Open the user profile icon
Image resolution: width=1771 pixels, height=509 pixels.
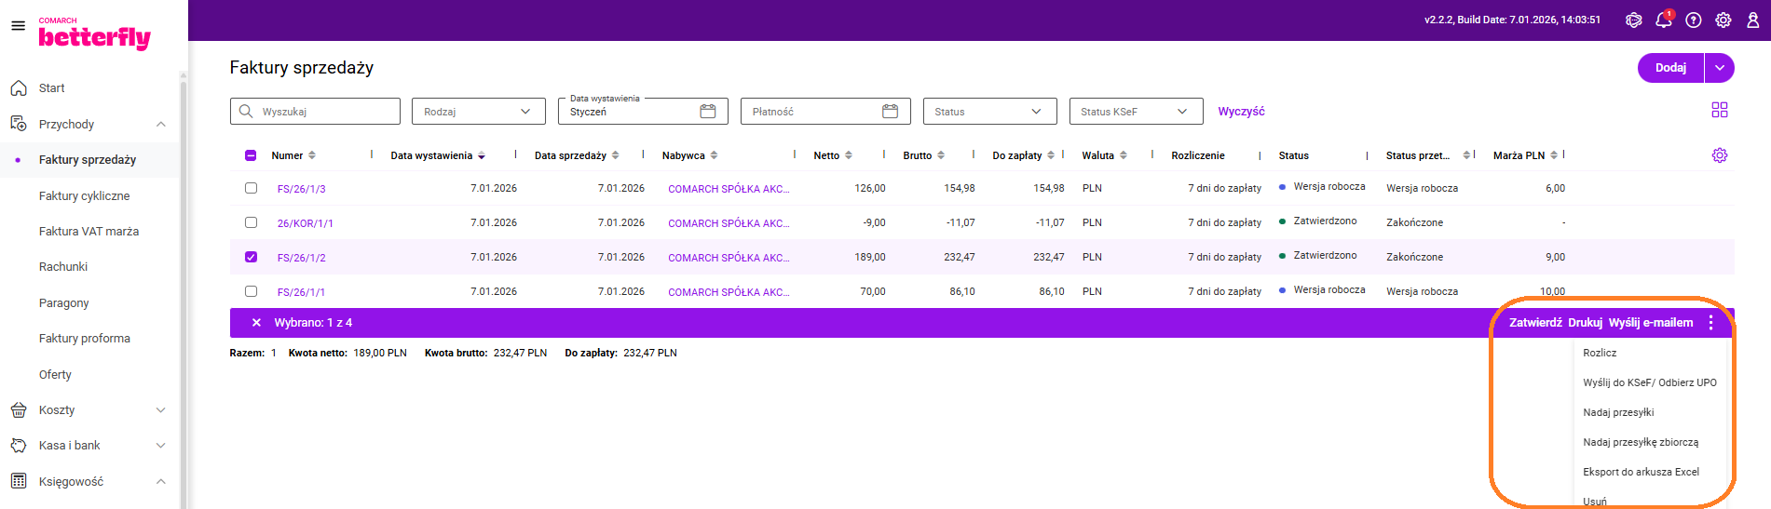point(1752,20)
